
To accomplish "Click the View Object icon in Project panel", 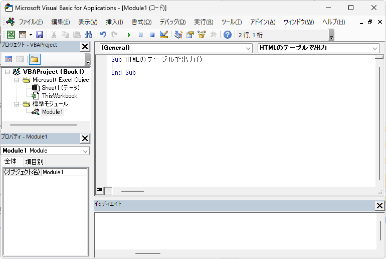I will pos(20,59).
